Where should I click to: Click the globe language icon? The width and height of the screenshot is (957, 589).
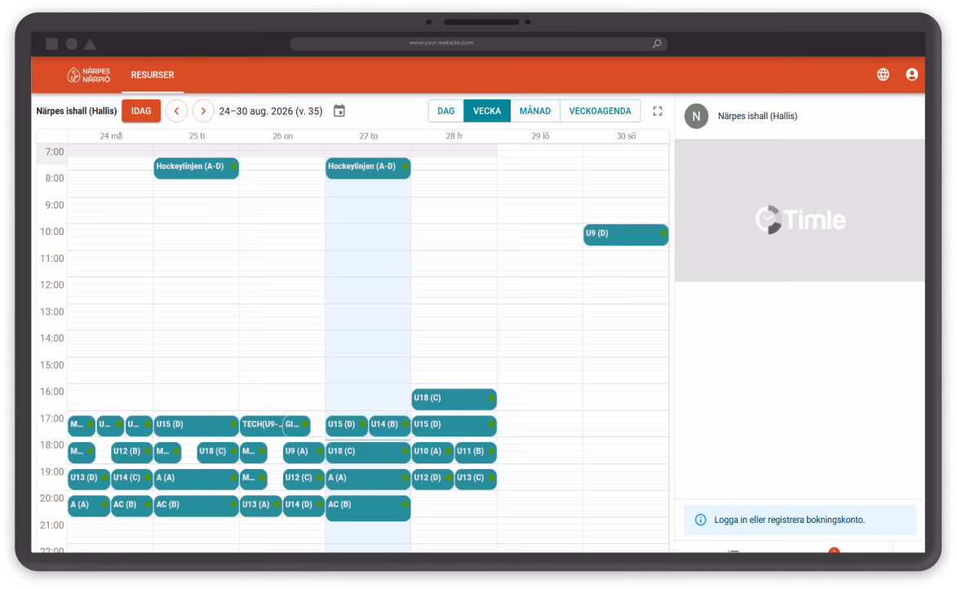point(883,74)
